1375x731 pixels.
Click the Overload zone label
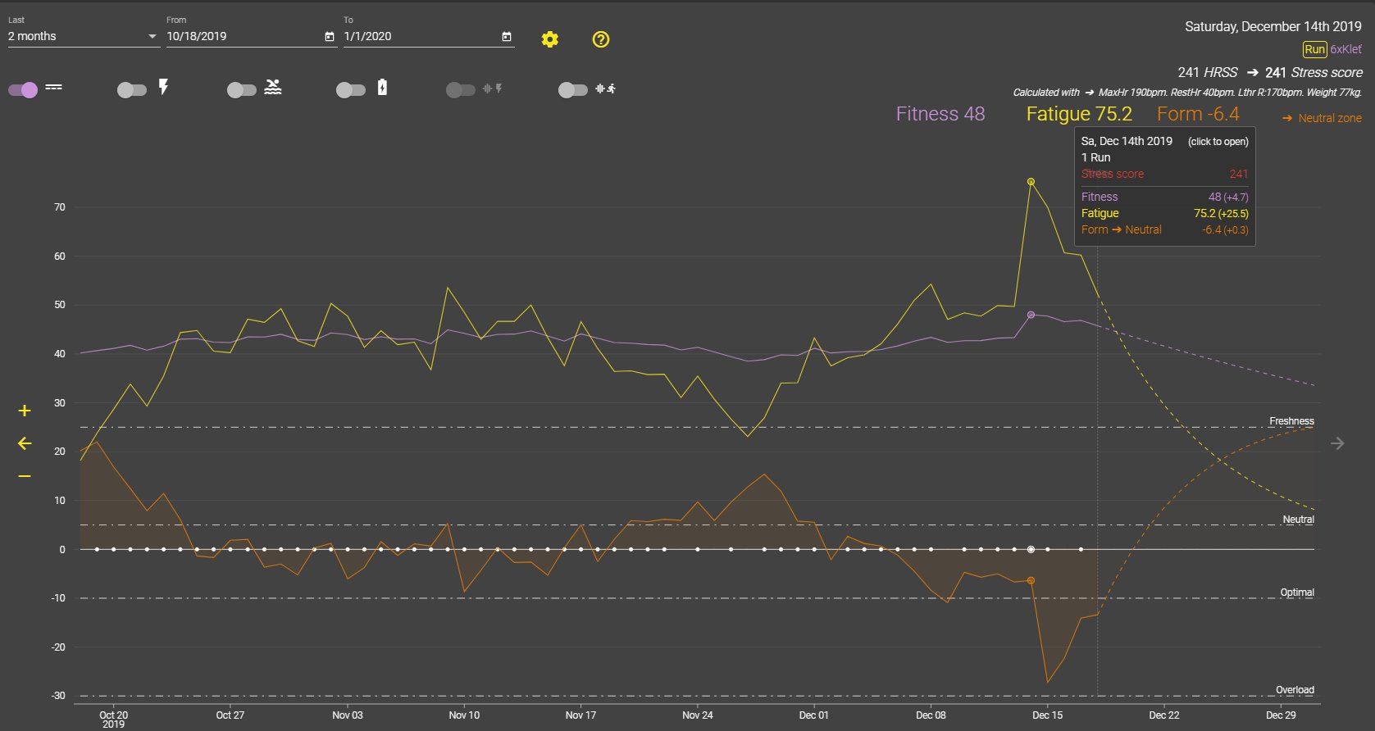click(1295, 690)
